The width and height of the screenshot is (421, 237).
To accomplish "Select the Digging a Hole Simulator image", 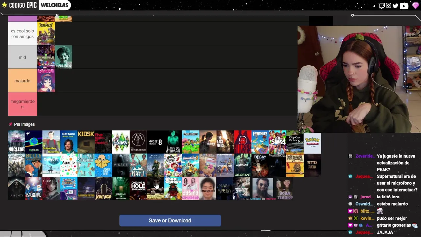I will click(x=138, y=189).
